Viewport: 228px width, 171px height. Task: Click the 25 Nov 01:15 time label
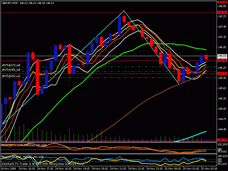pyautogui.click(x=191, y=168)
